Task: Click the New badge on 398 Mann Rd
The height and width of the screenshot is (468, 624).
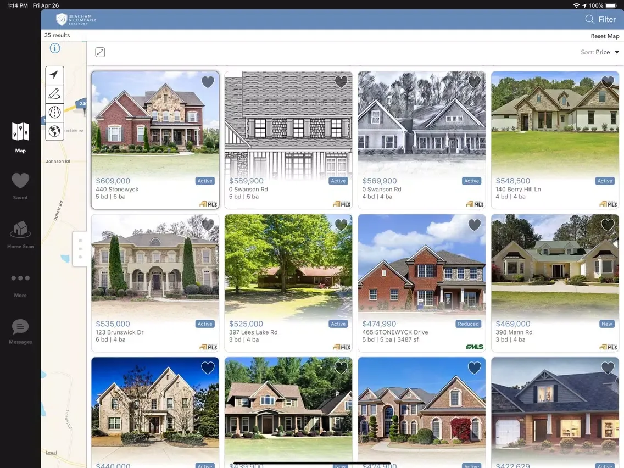Action: [x=607, y=324]
